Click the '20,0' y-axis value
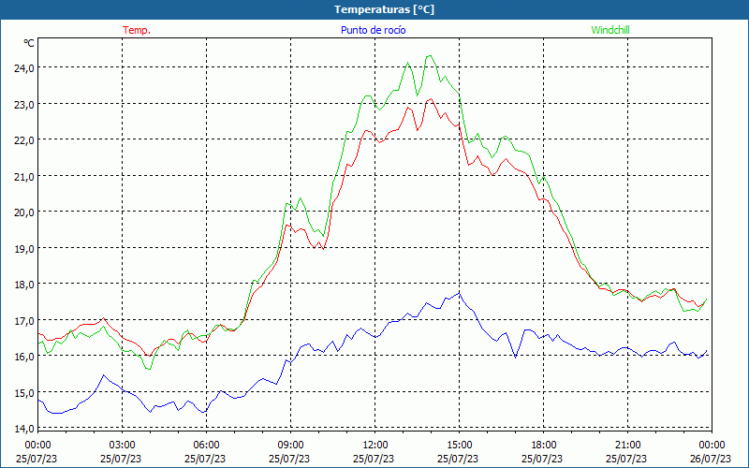This screenshot has width=749, height=468. [24, 212]
